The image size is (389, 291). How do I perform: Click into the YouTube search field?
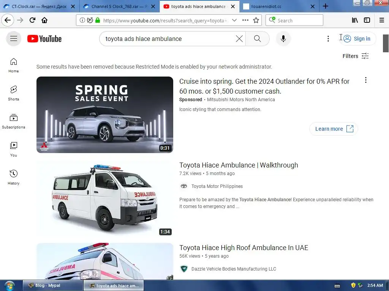pyautogui.click(x=169, y=39)
